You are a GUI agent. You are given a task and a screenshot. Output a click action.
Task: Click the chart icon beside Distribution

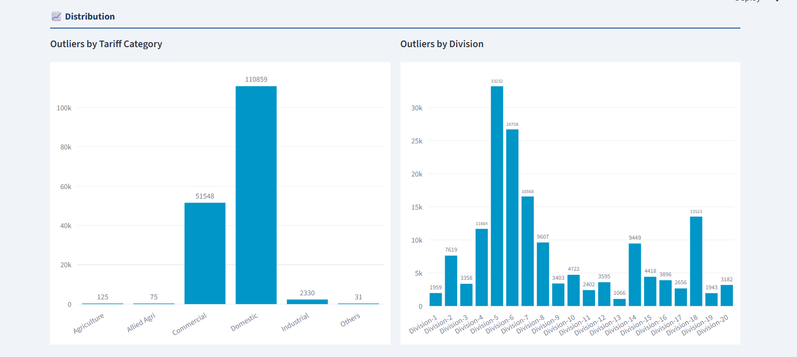(x=56, y=17)
